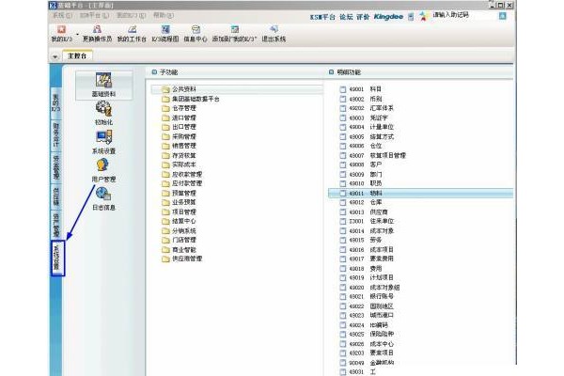564x376 pixels.
Task: Click the button right of mnemonic code field
Action: coord(503,16)
